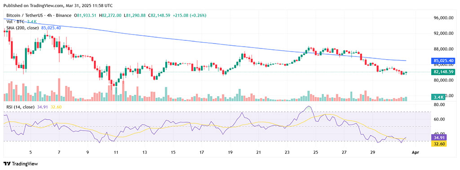Click the 88,000.00 price axis label
Image resolution: width=460 pixels, height=170 pixels.
point(443,49)
